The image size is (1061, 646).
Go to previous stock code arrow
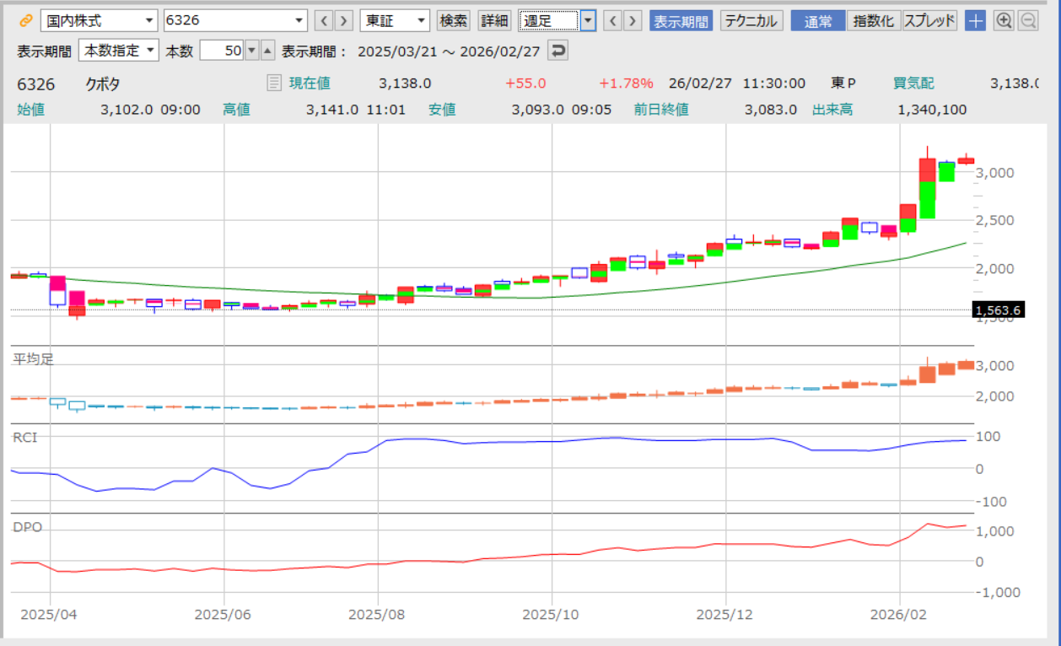tap(323, 21)
